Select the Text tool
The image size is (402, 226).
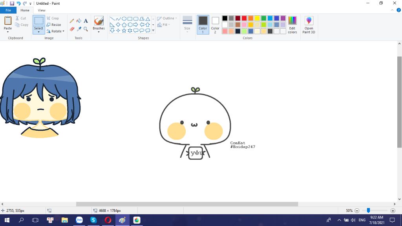(x=86, y=21)
